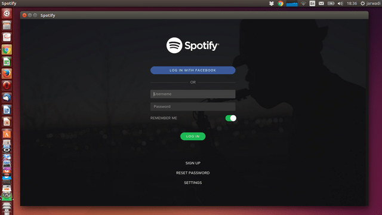
Task: Click the Spotify window title bar text
Action: pos(48,16)
